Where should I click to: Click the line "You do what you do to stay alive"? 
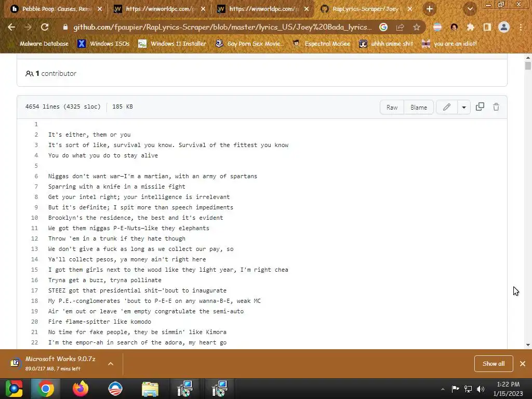click(103, 155)
